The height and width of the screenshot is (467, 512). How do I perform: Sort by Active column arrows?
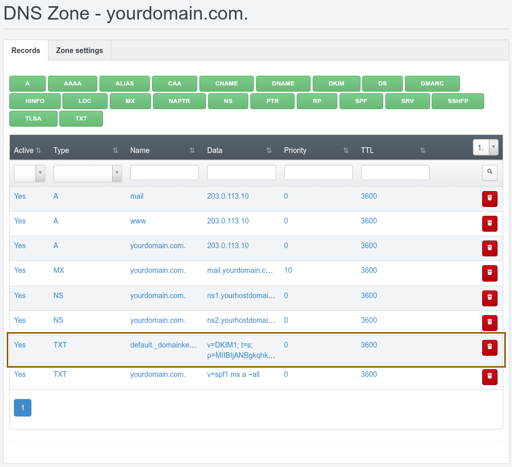point(39,150)
